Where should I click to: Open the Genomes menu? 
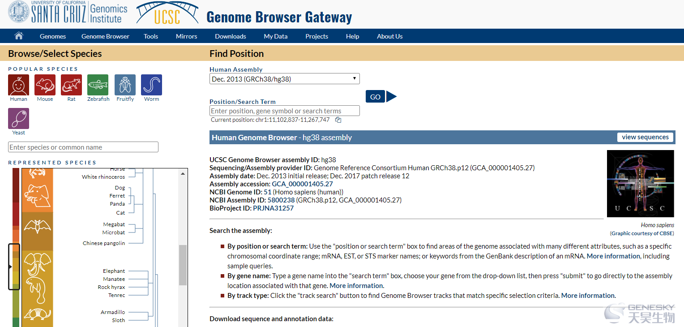[53, 36]
